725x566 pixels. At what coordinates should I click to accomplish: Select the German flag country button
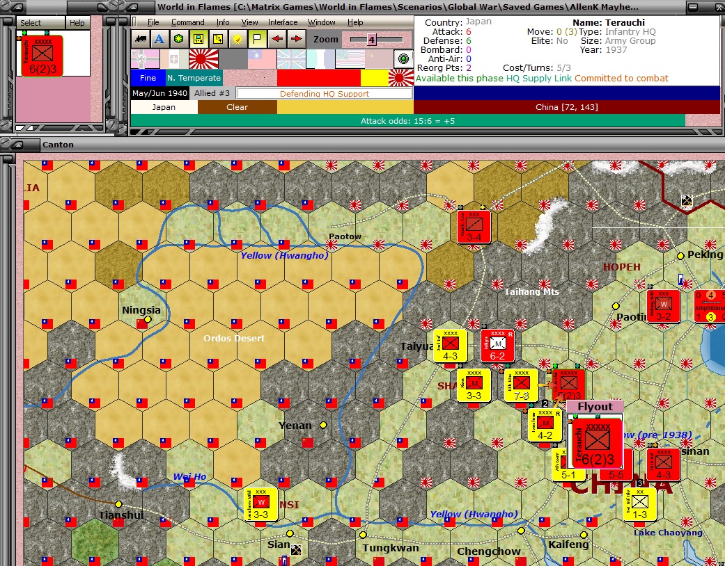(145, 59)
